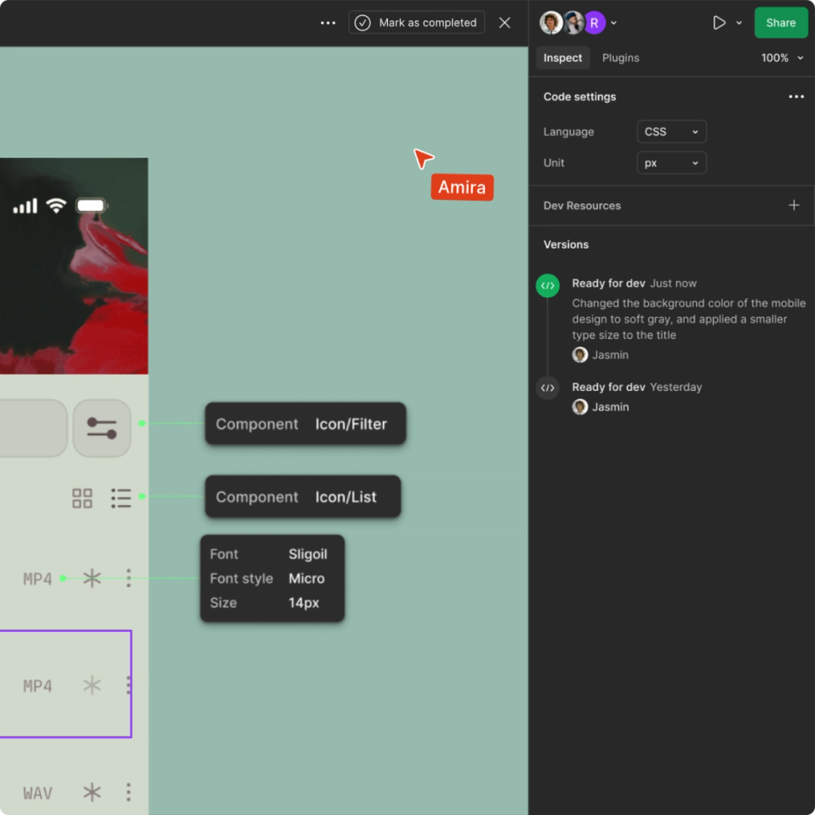Screen dimensions: 815x815
Task: Open the Code settings overflow menu
Action: [x=796, y=96]
